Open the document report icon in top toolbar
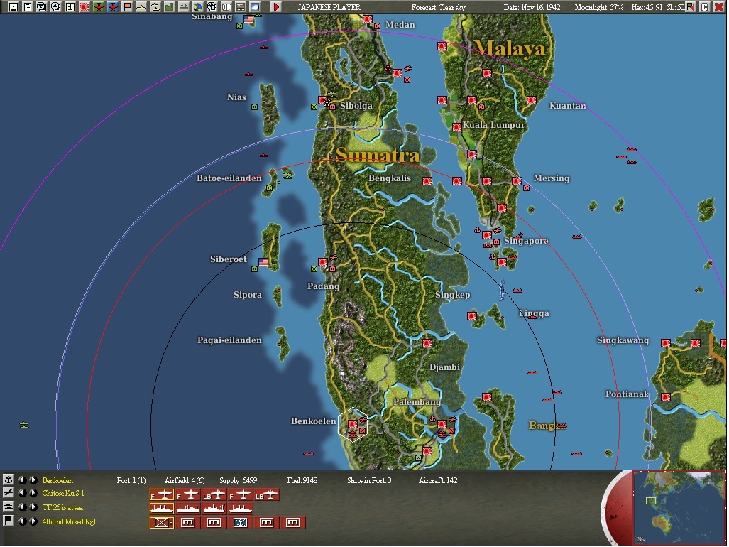This screenshot has width=729, height=547. coord(28,7)
